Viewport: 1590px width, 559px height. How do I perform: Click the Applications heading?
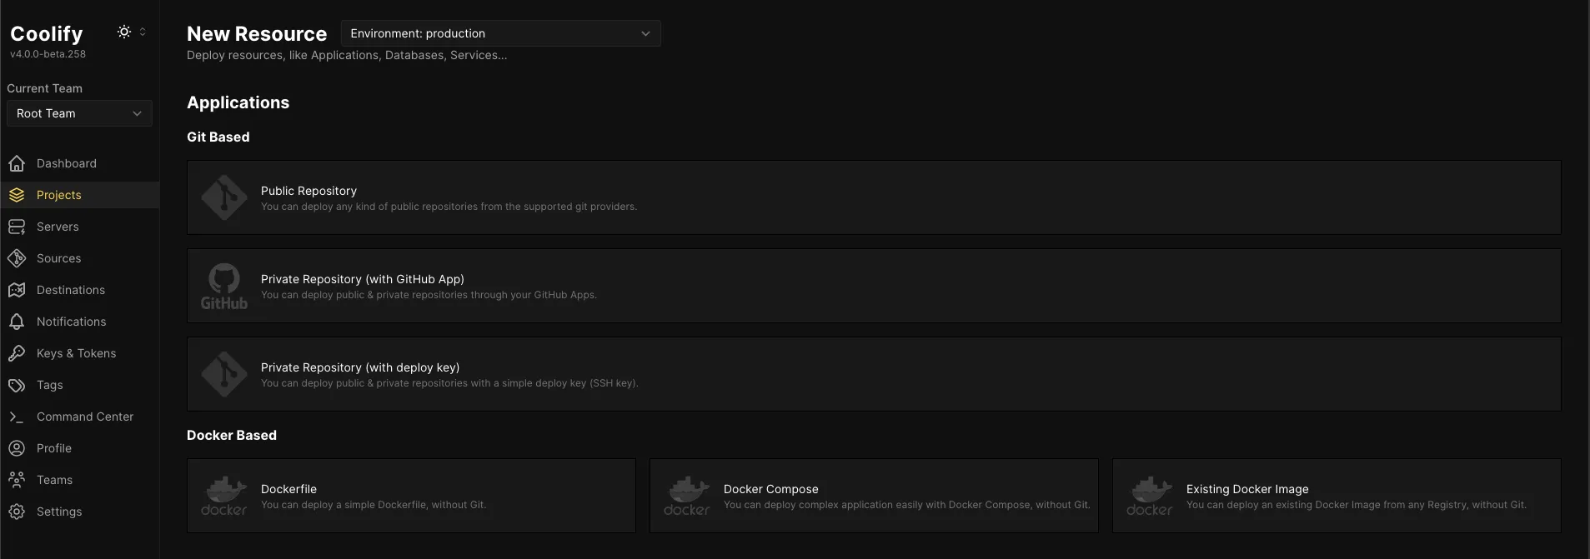click(x=238, y=102)
